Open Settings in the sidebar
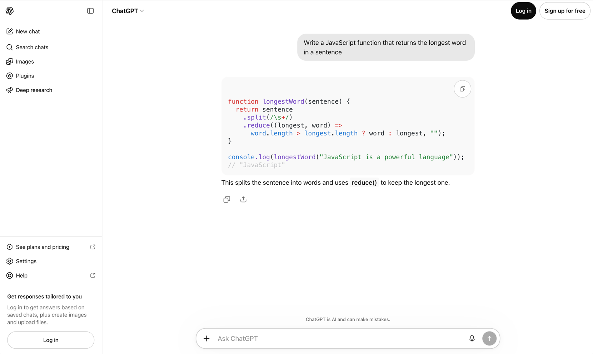Viewport: 593px width, 354px height. (x=51, y=261)
